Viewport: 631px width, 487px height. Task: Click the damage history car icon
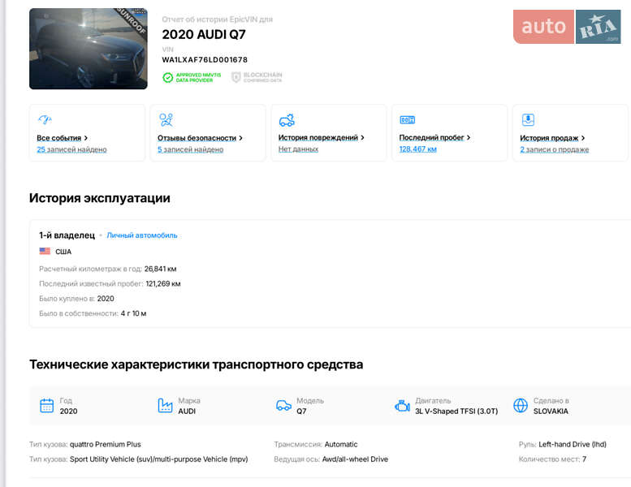point(287,120)
